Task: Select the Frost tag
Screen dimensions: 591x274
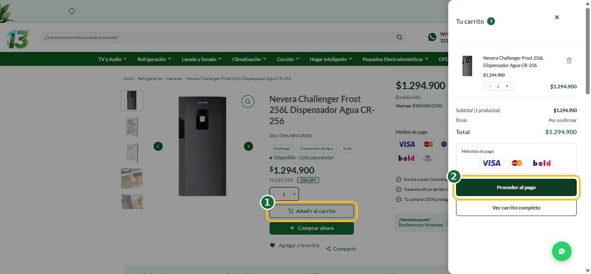Action: [x=347, y=148]
